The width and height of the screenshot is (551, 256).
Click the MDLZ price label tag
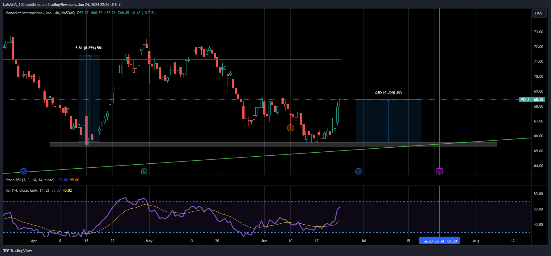[525, 99]
